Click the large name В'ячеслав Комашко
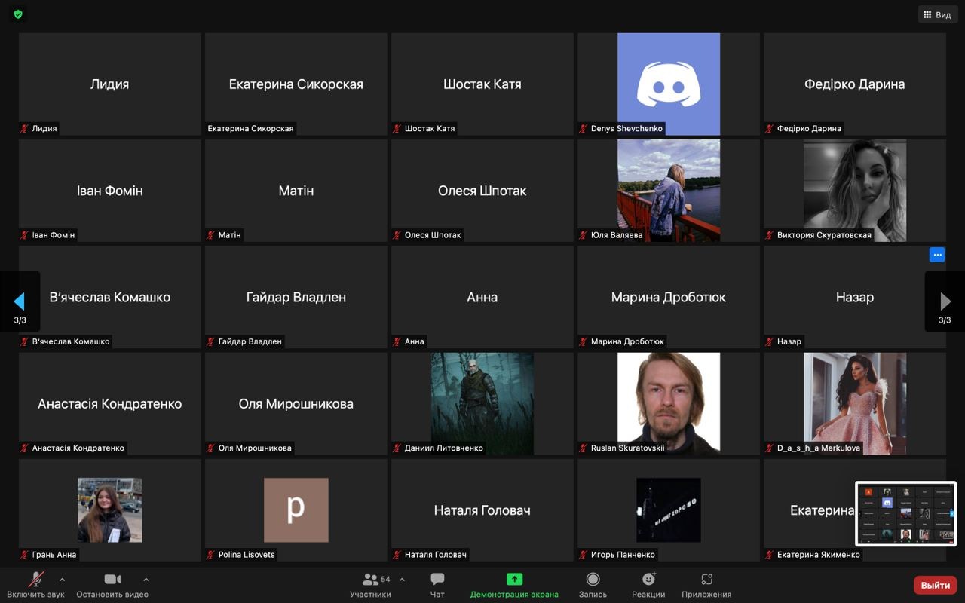 (110, 297)
